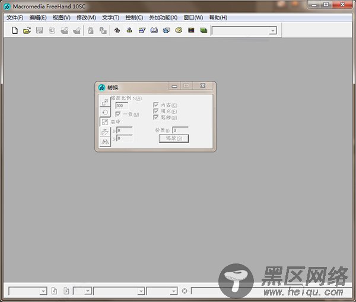Toggle the 内容(C) checkbox
356x302 pixels.
click(156, 105)
